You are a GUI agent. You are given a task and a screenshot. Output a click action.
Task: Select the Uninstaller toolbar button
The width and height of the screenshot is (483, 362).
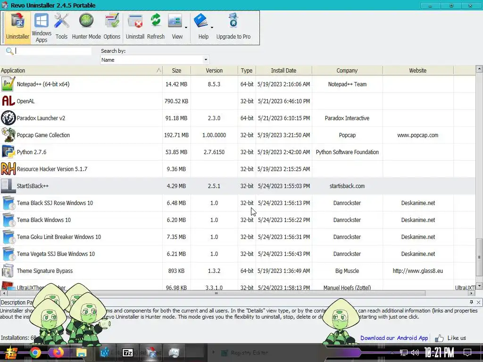17,27
